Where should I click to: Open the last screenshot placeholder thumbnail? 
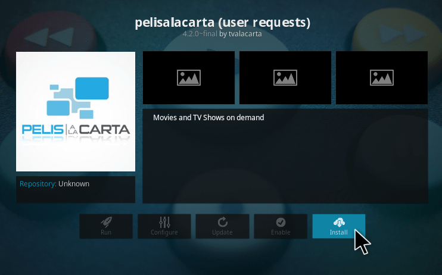[382, 77]
